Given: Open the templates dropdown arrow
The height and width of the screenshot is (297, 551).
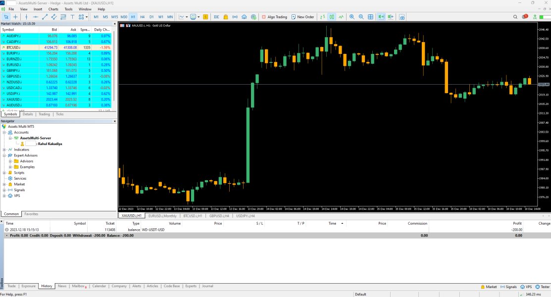Looking at the screenshot, I should click(199, 17).
